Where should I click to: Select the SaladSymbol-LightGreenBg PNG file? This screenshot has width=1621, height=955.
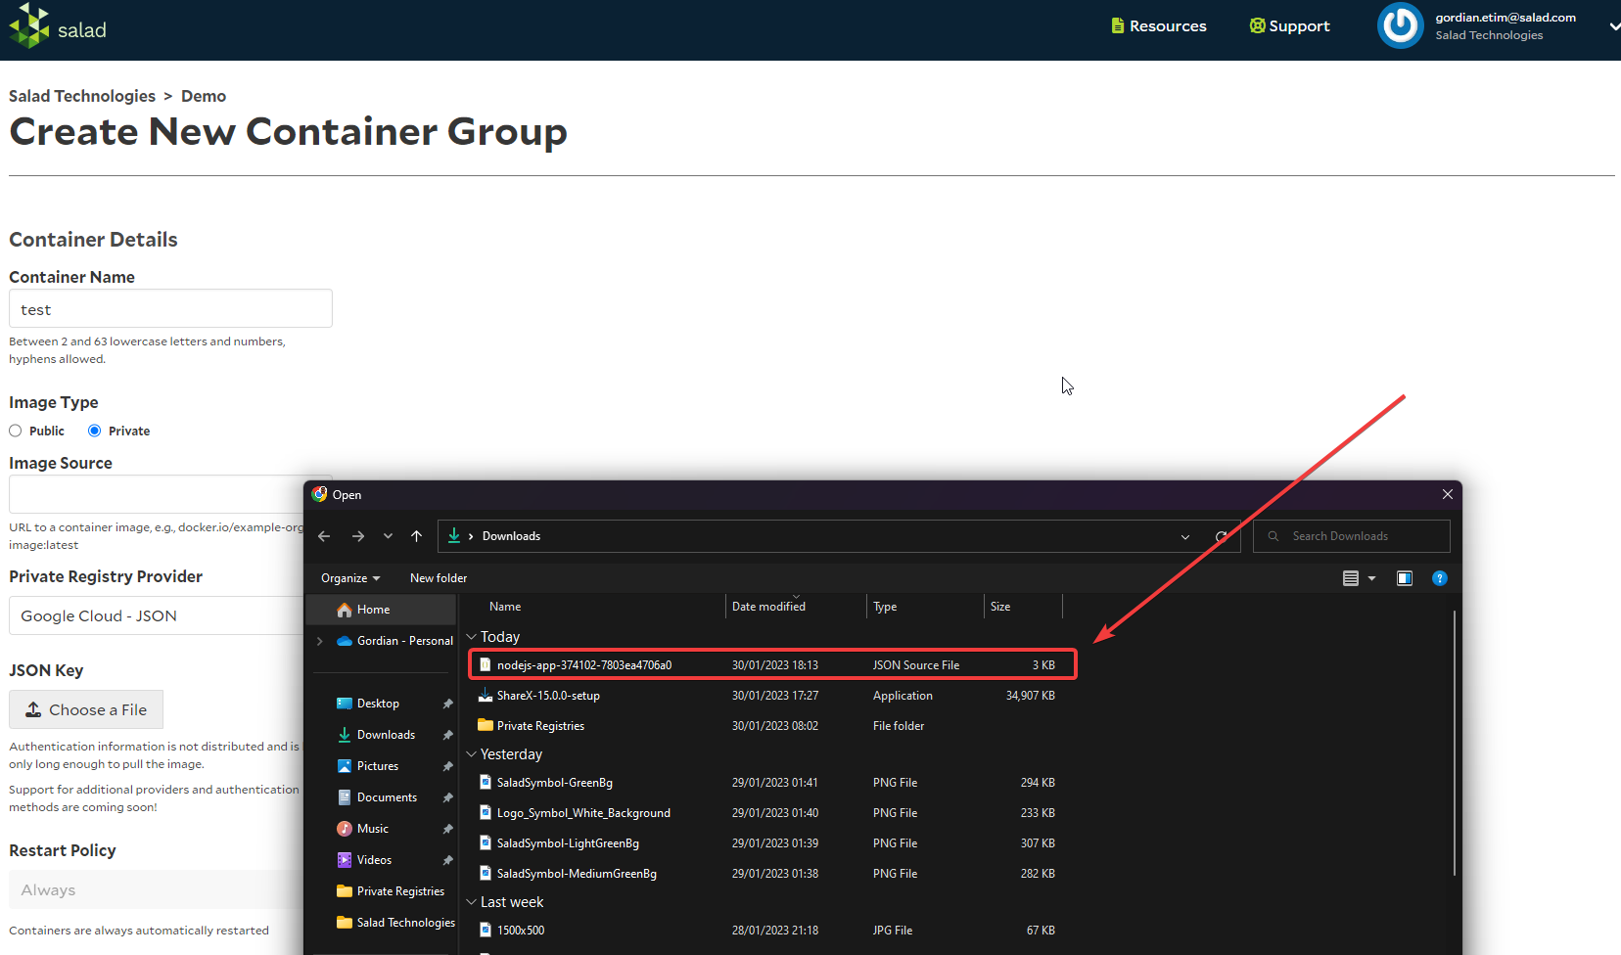tap(766, 843)
